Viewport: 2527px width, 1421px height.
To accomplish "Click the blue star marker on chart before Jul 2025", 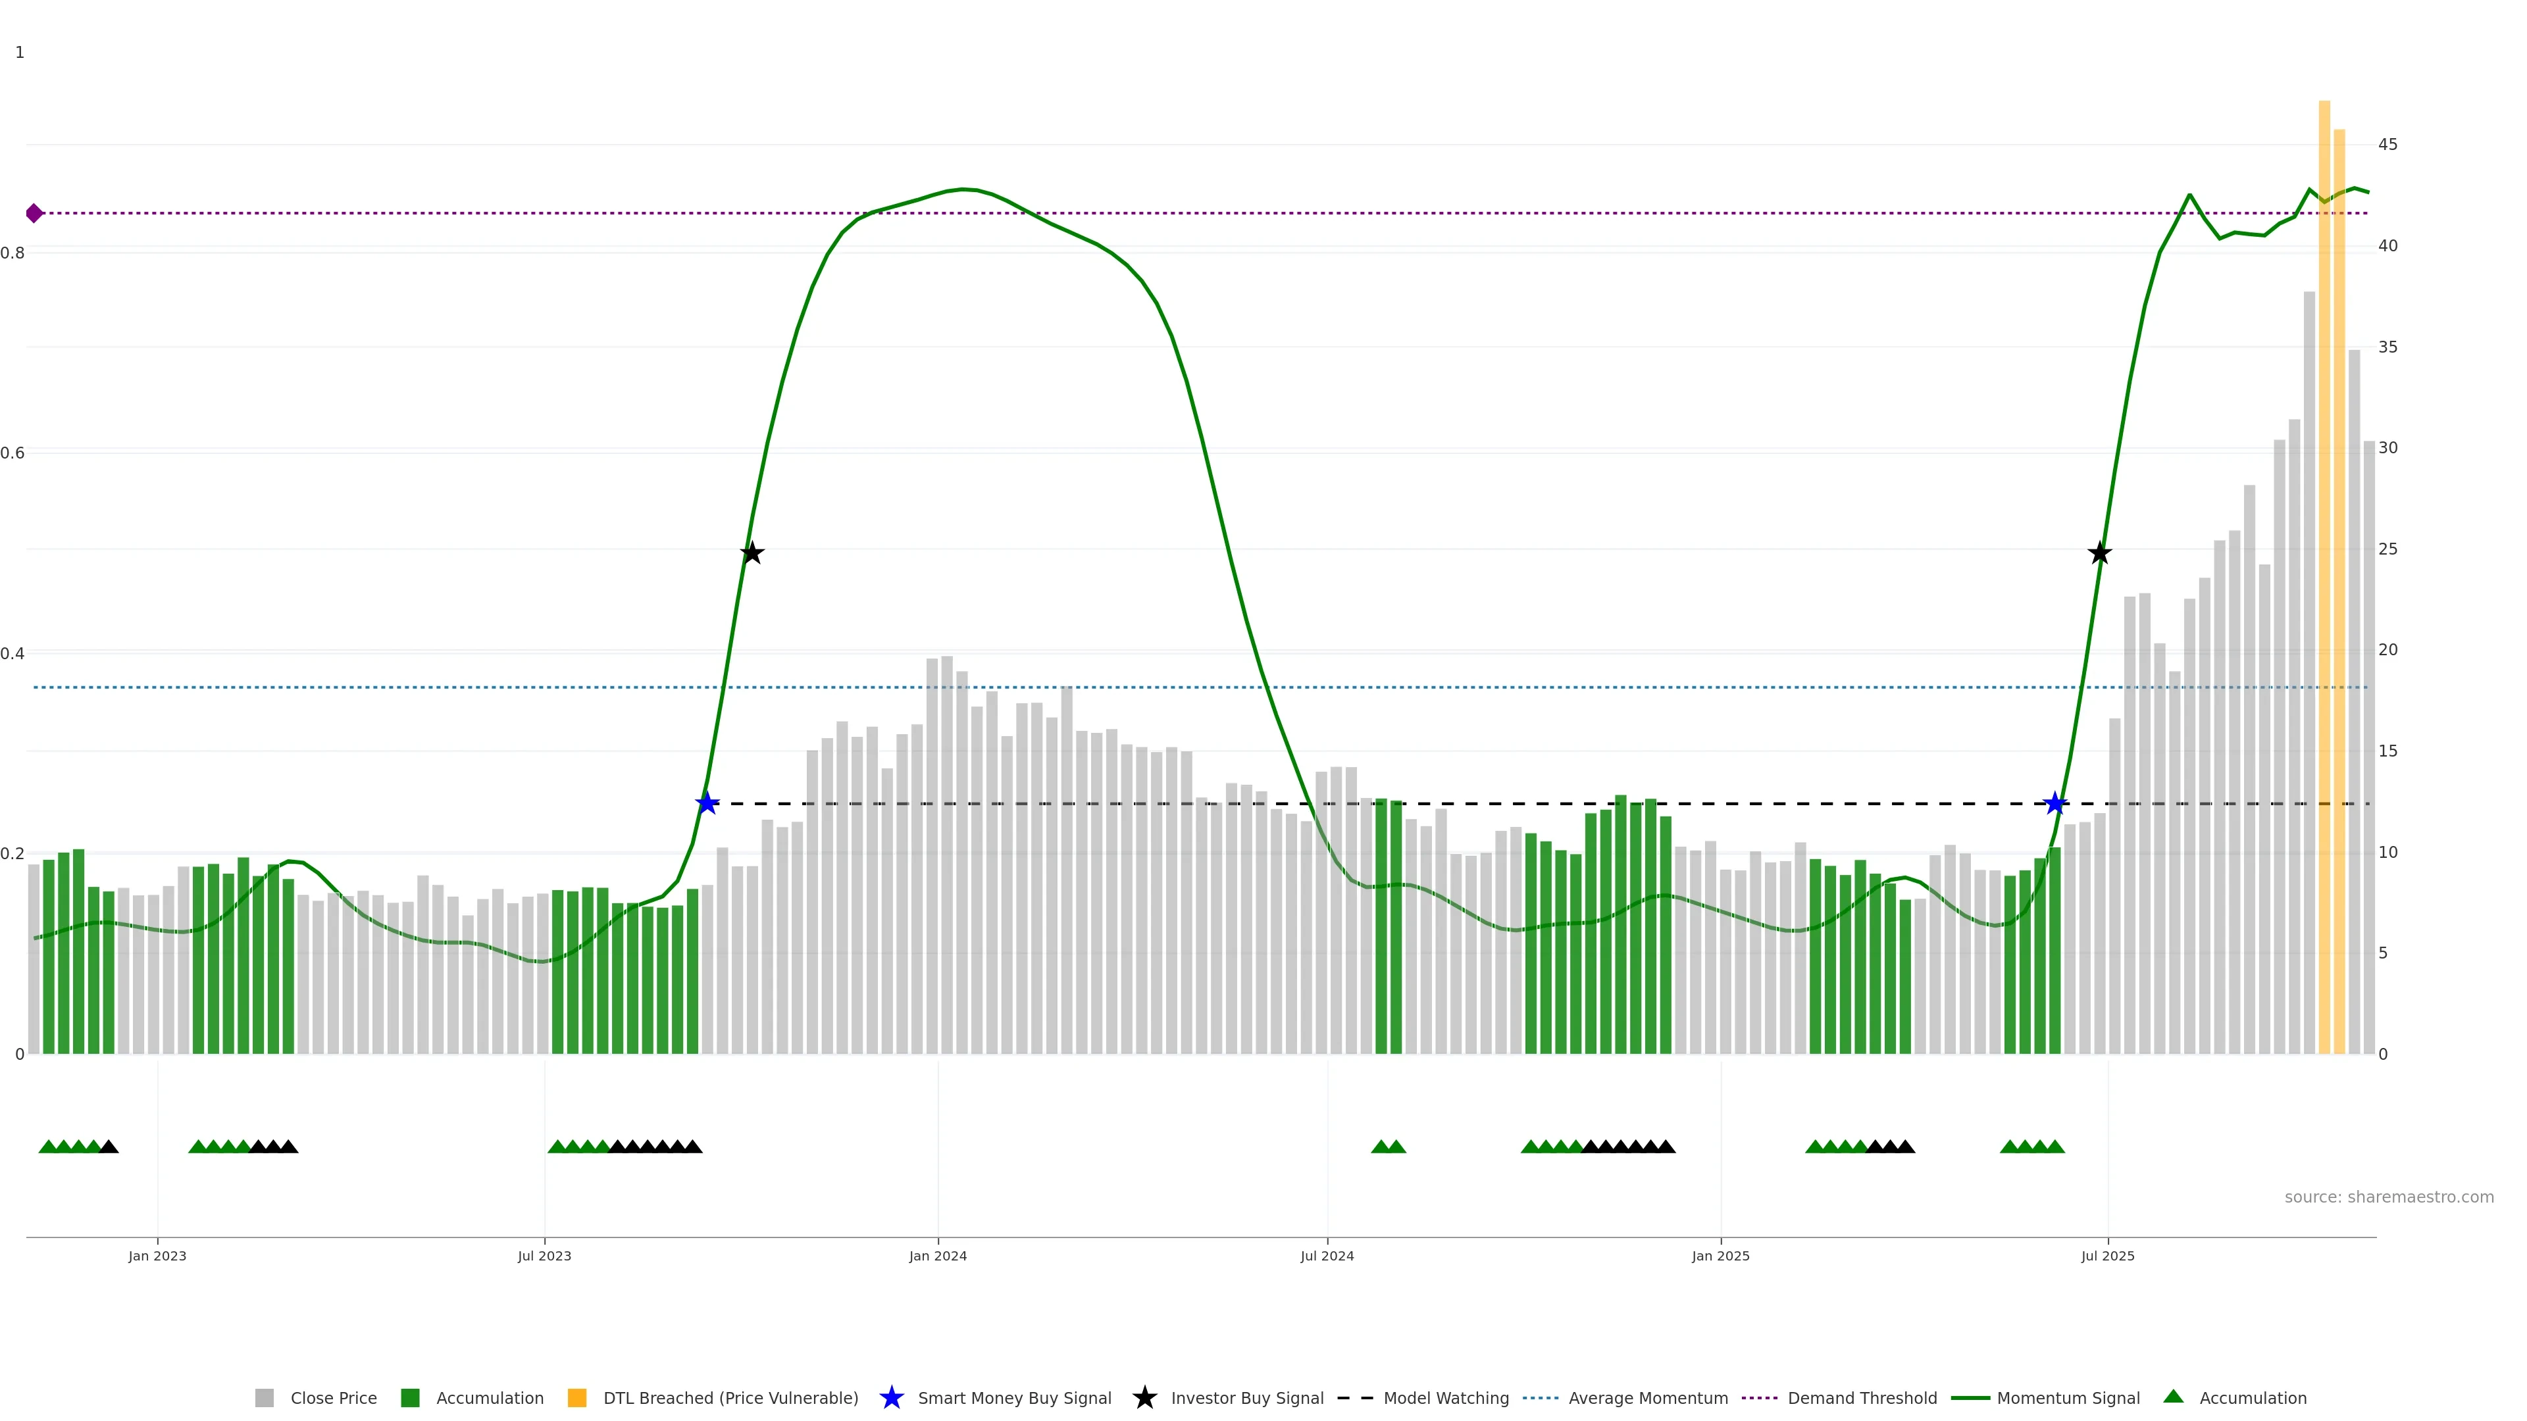I will click(2054, 803).
